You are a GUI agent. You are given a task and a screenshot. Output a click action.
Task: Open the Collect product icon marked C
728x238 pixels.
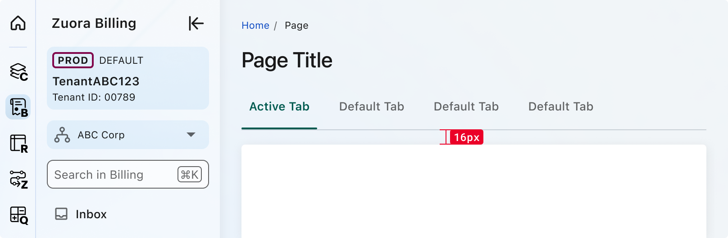18,72
